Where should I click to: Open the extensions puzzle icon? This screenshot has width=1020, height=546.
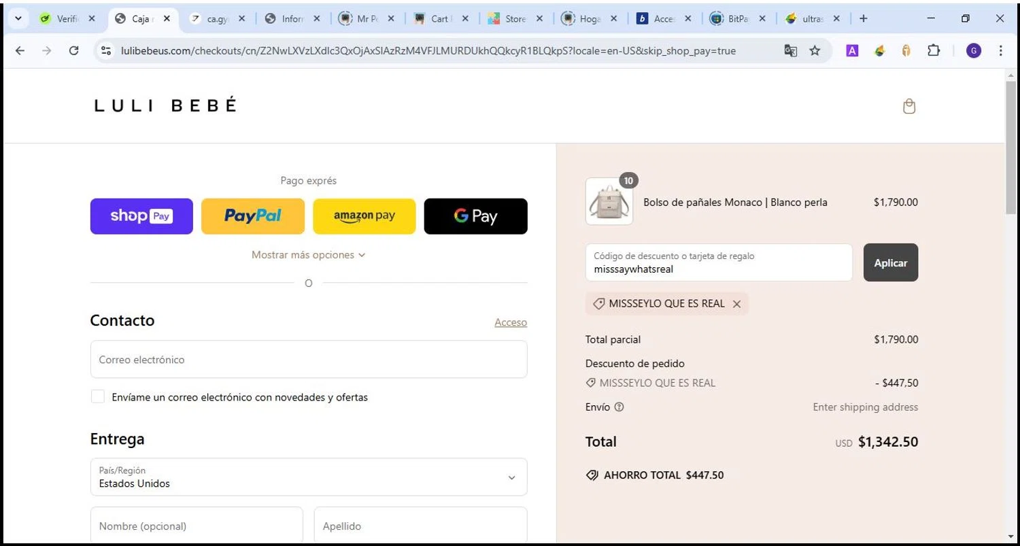pyautogui.click(x=934, y=50)
